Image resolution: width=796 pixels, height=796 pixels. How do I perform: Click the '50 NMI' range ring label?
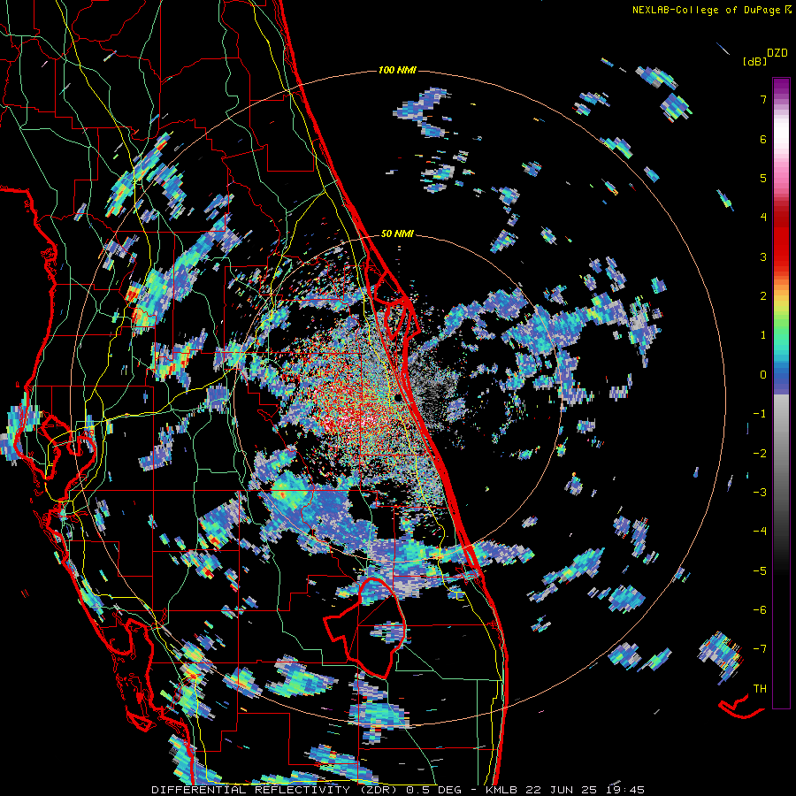point(397,234)
